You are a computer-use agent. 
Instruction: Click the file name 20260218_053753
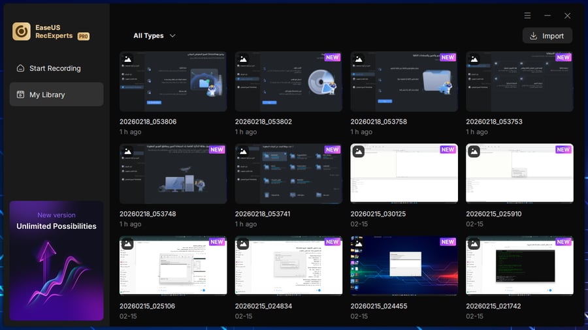coord(495,121)
